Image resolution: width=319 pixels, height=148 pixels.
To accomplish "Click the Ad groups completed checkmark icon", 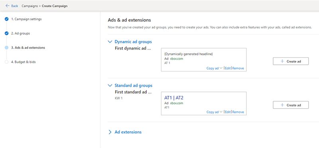I will tap(6, 33).
